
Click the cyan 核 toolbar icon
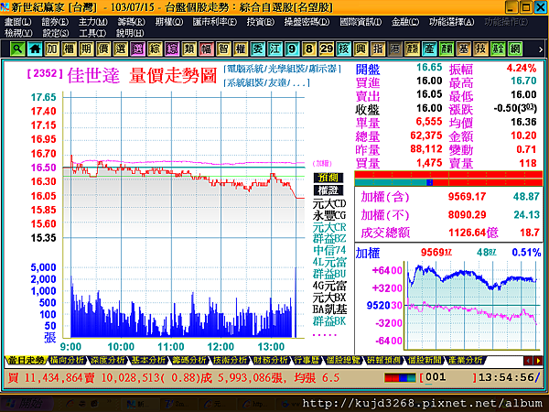tap(343, 49)
